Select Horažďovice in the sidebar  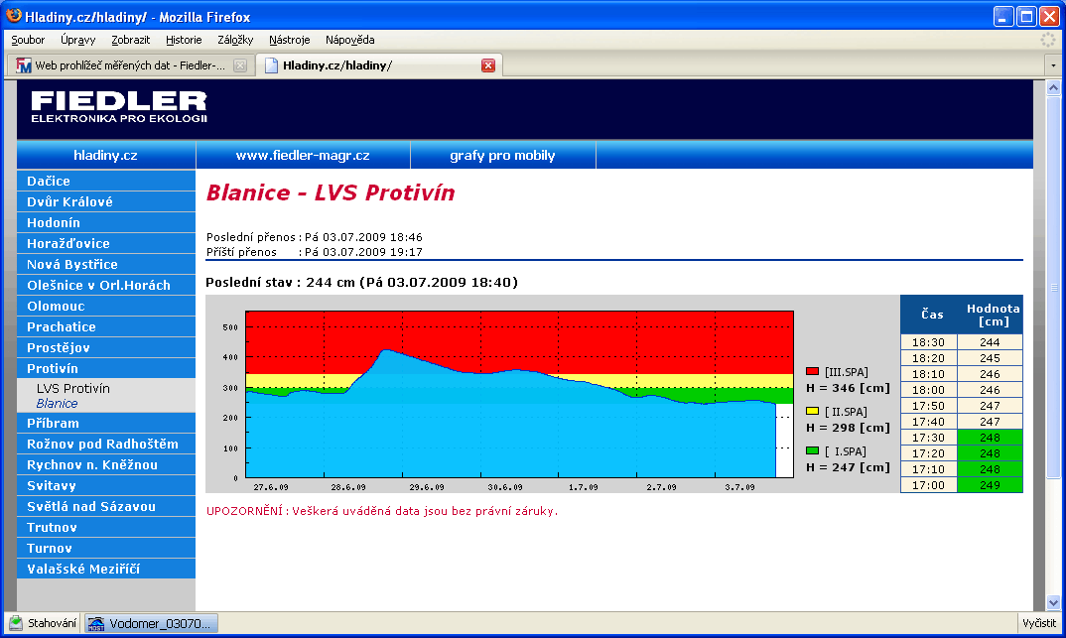click(x=106, y=243)
